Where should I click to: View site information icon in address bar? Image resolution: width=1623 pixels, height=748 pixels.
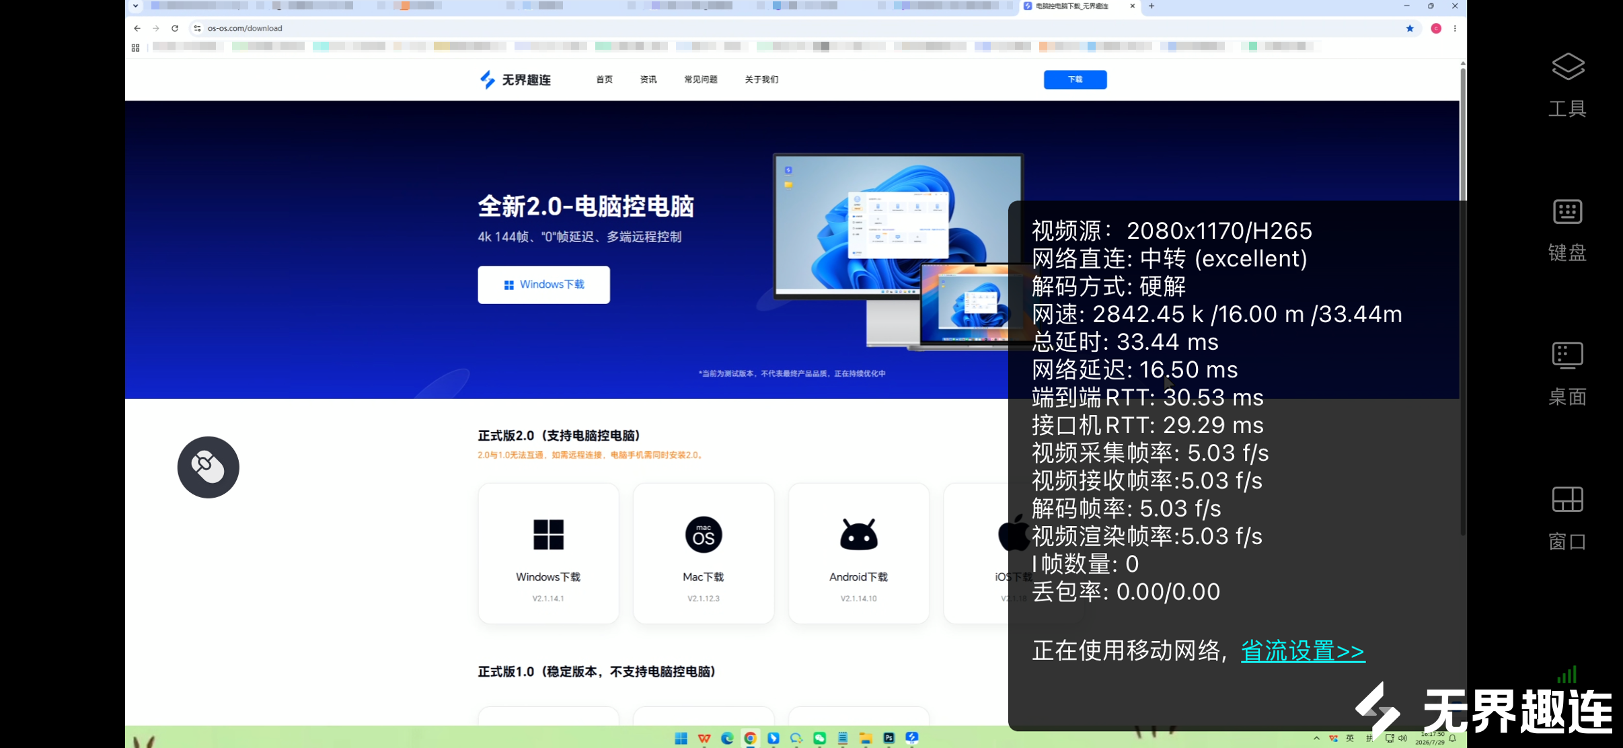coord(197,28)
